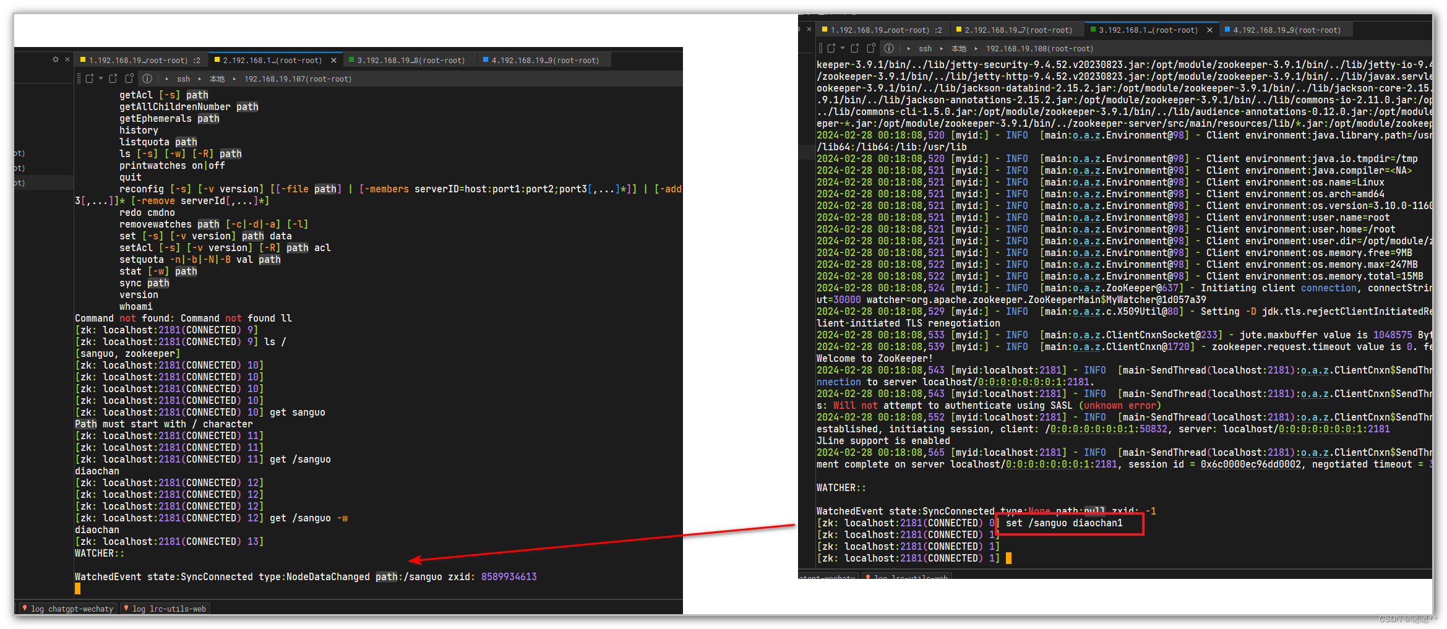This screenshot has height=629, width=1447.
Task: Expand breadcrumb arrow before ssh in left window
Action: 167,79
